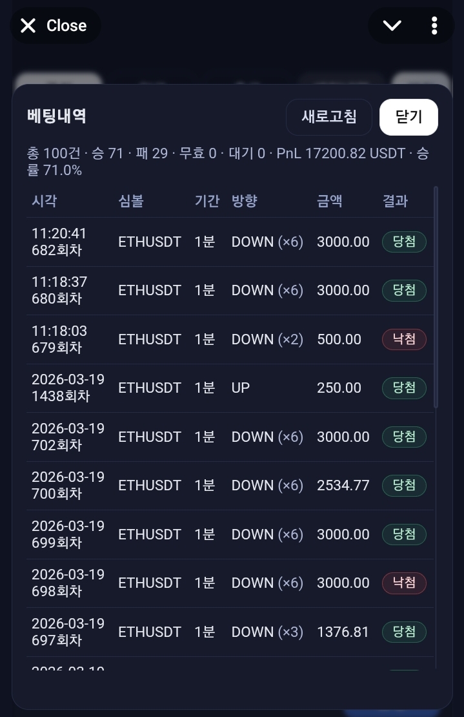The image size is (464, 717).
Task: Click 당첨 badge on 697회차 row
Action: click(x=404, y=632)
